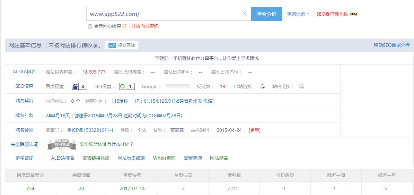Enable the update page cache checkbox
Screen dimensions: 414x195
90,26
